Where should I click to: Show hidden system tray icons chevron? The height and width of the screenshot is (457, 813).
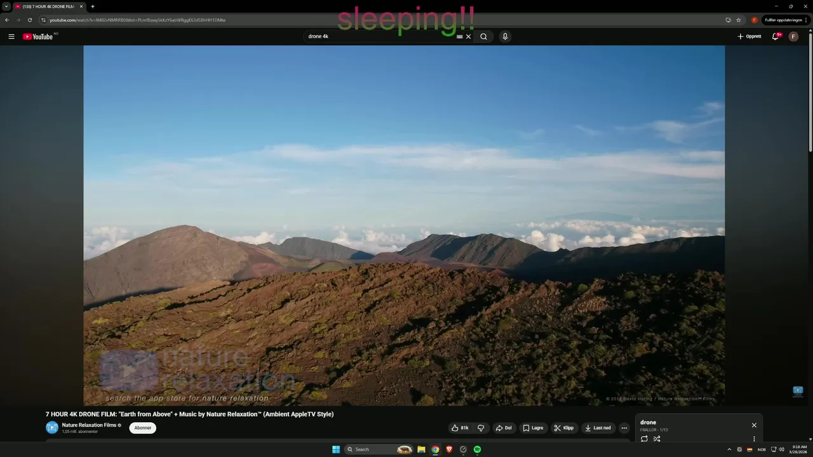(x=729, y=449)
